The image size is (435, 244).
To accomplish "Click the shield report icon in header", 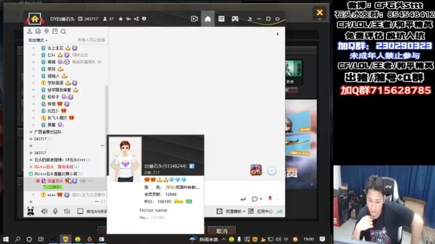I will pos(144,19).
